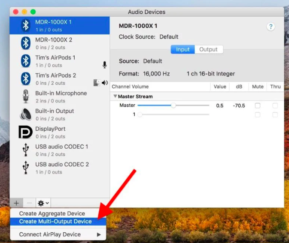This screenshot has width=289, height=243.
Task: Click the Master Stream label
Action: tap(135, 96)
